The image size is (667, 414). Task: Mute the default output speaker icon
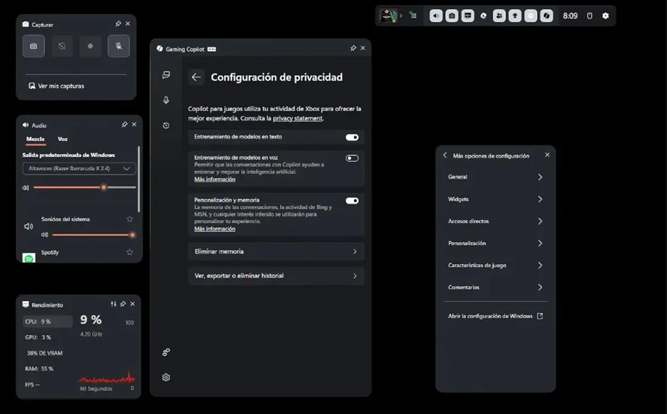25,188
